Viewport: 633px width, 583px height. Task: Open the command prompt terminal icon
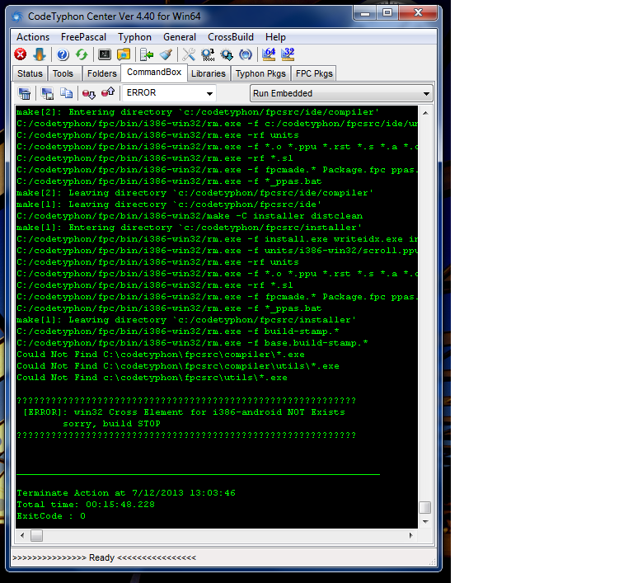coord(105,54)
